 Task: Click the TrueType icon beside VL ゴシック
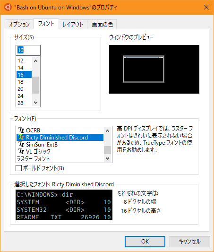click(21, 151)
